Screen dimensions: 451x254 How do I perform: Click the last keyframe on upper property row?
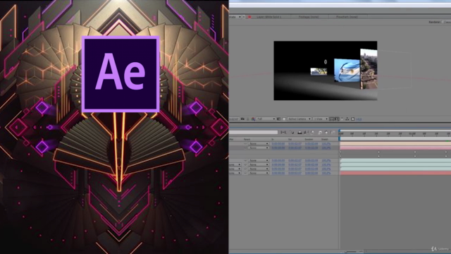446,152
